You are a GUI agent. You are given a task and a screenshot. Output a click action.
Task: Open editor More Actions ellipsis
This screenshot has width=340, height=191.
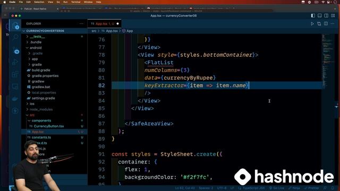[333, 23]
